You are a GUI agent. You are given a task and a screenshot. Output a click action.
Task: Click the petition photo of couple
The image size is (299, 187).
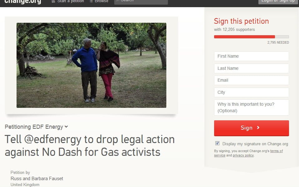tap(91, 65)
